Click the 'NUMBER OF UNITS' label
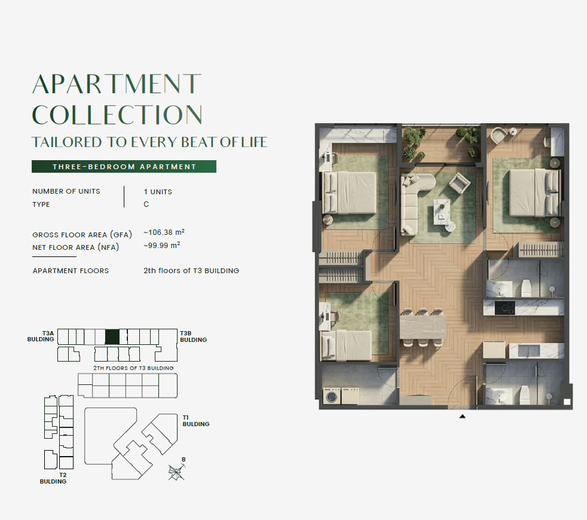Viewport: 587px width, 520px height. [66, 191]
